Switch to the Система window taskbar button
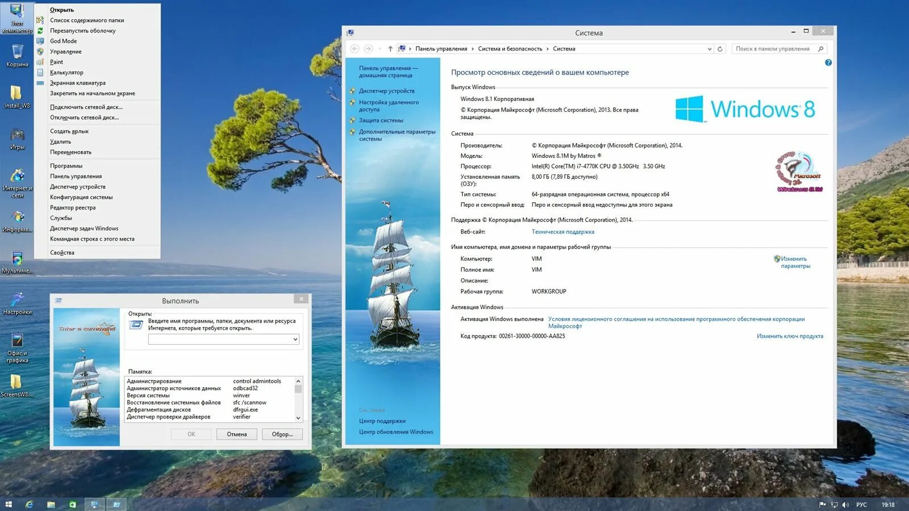The height and width of the screenshot is (511, 909). [x=94, y=504]
